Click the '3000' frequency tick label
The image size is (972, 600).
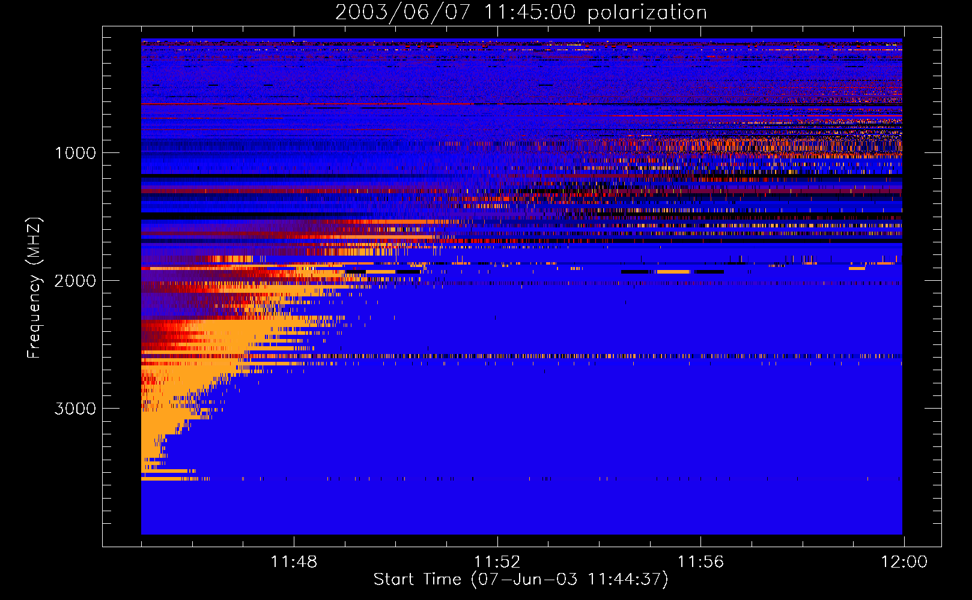(x=75, y=409)
